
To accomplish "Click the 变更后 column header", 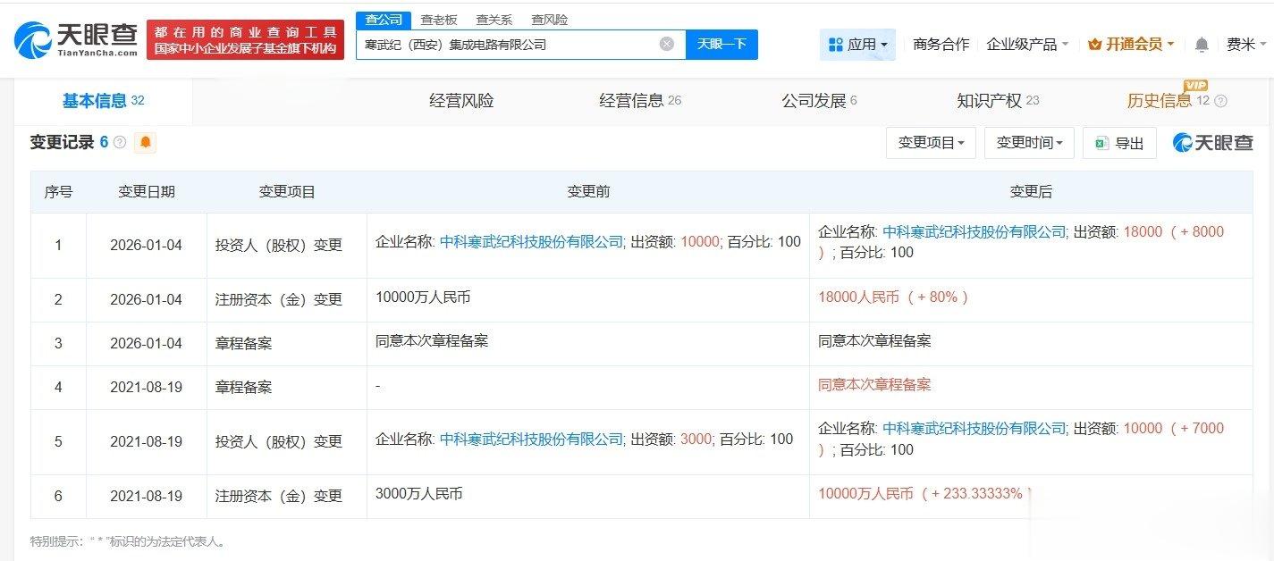I will (x=1031, y=191).
